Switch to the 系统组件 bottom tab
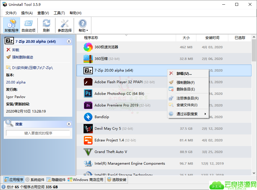Viewport: 257px width, 190px height. pyautogui.click(x=35, y=180)
